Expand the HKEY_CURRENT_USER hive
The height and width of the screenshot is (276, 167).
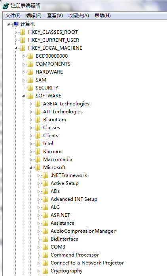(x=16, y=40)
